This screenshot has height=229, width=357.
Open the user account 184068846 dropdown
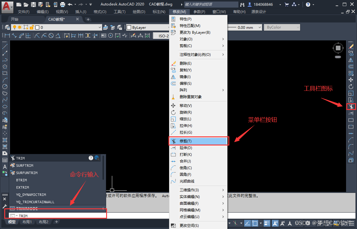pyautogui.click(x=280, y=5)
